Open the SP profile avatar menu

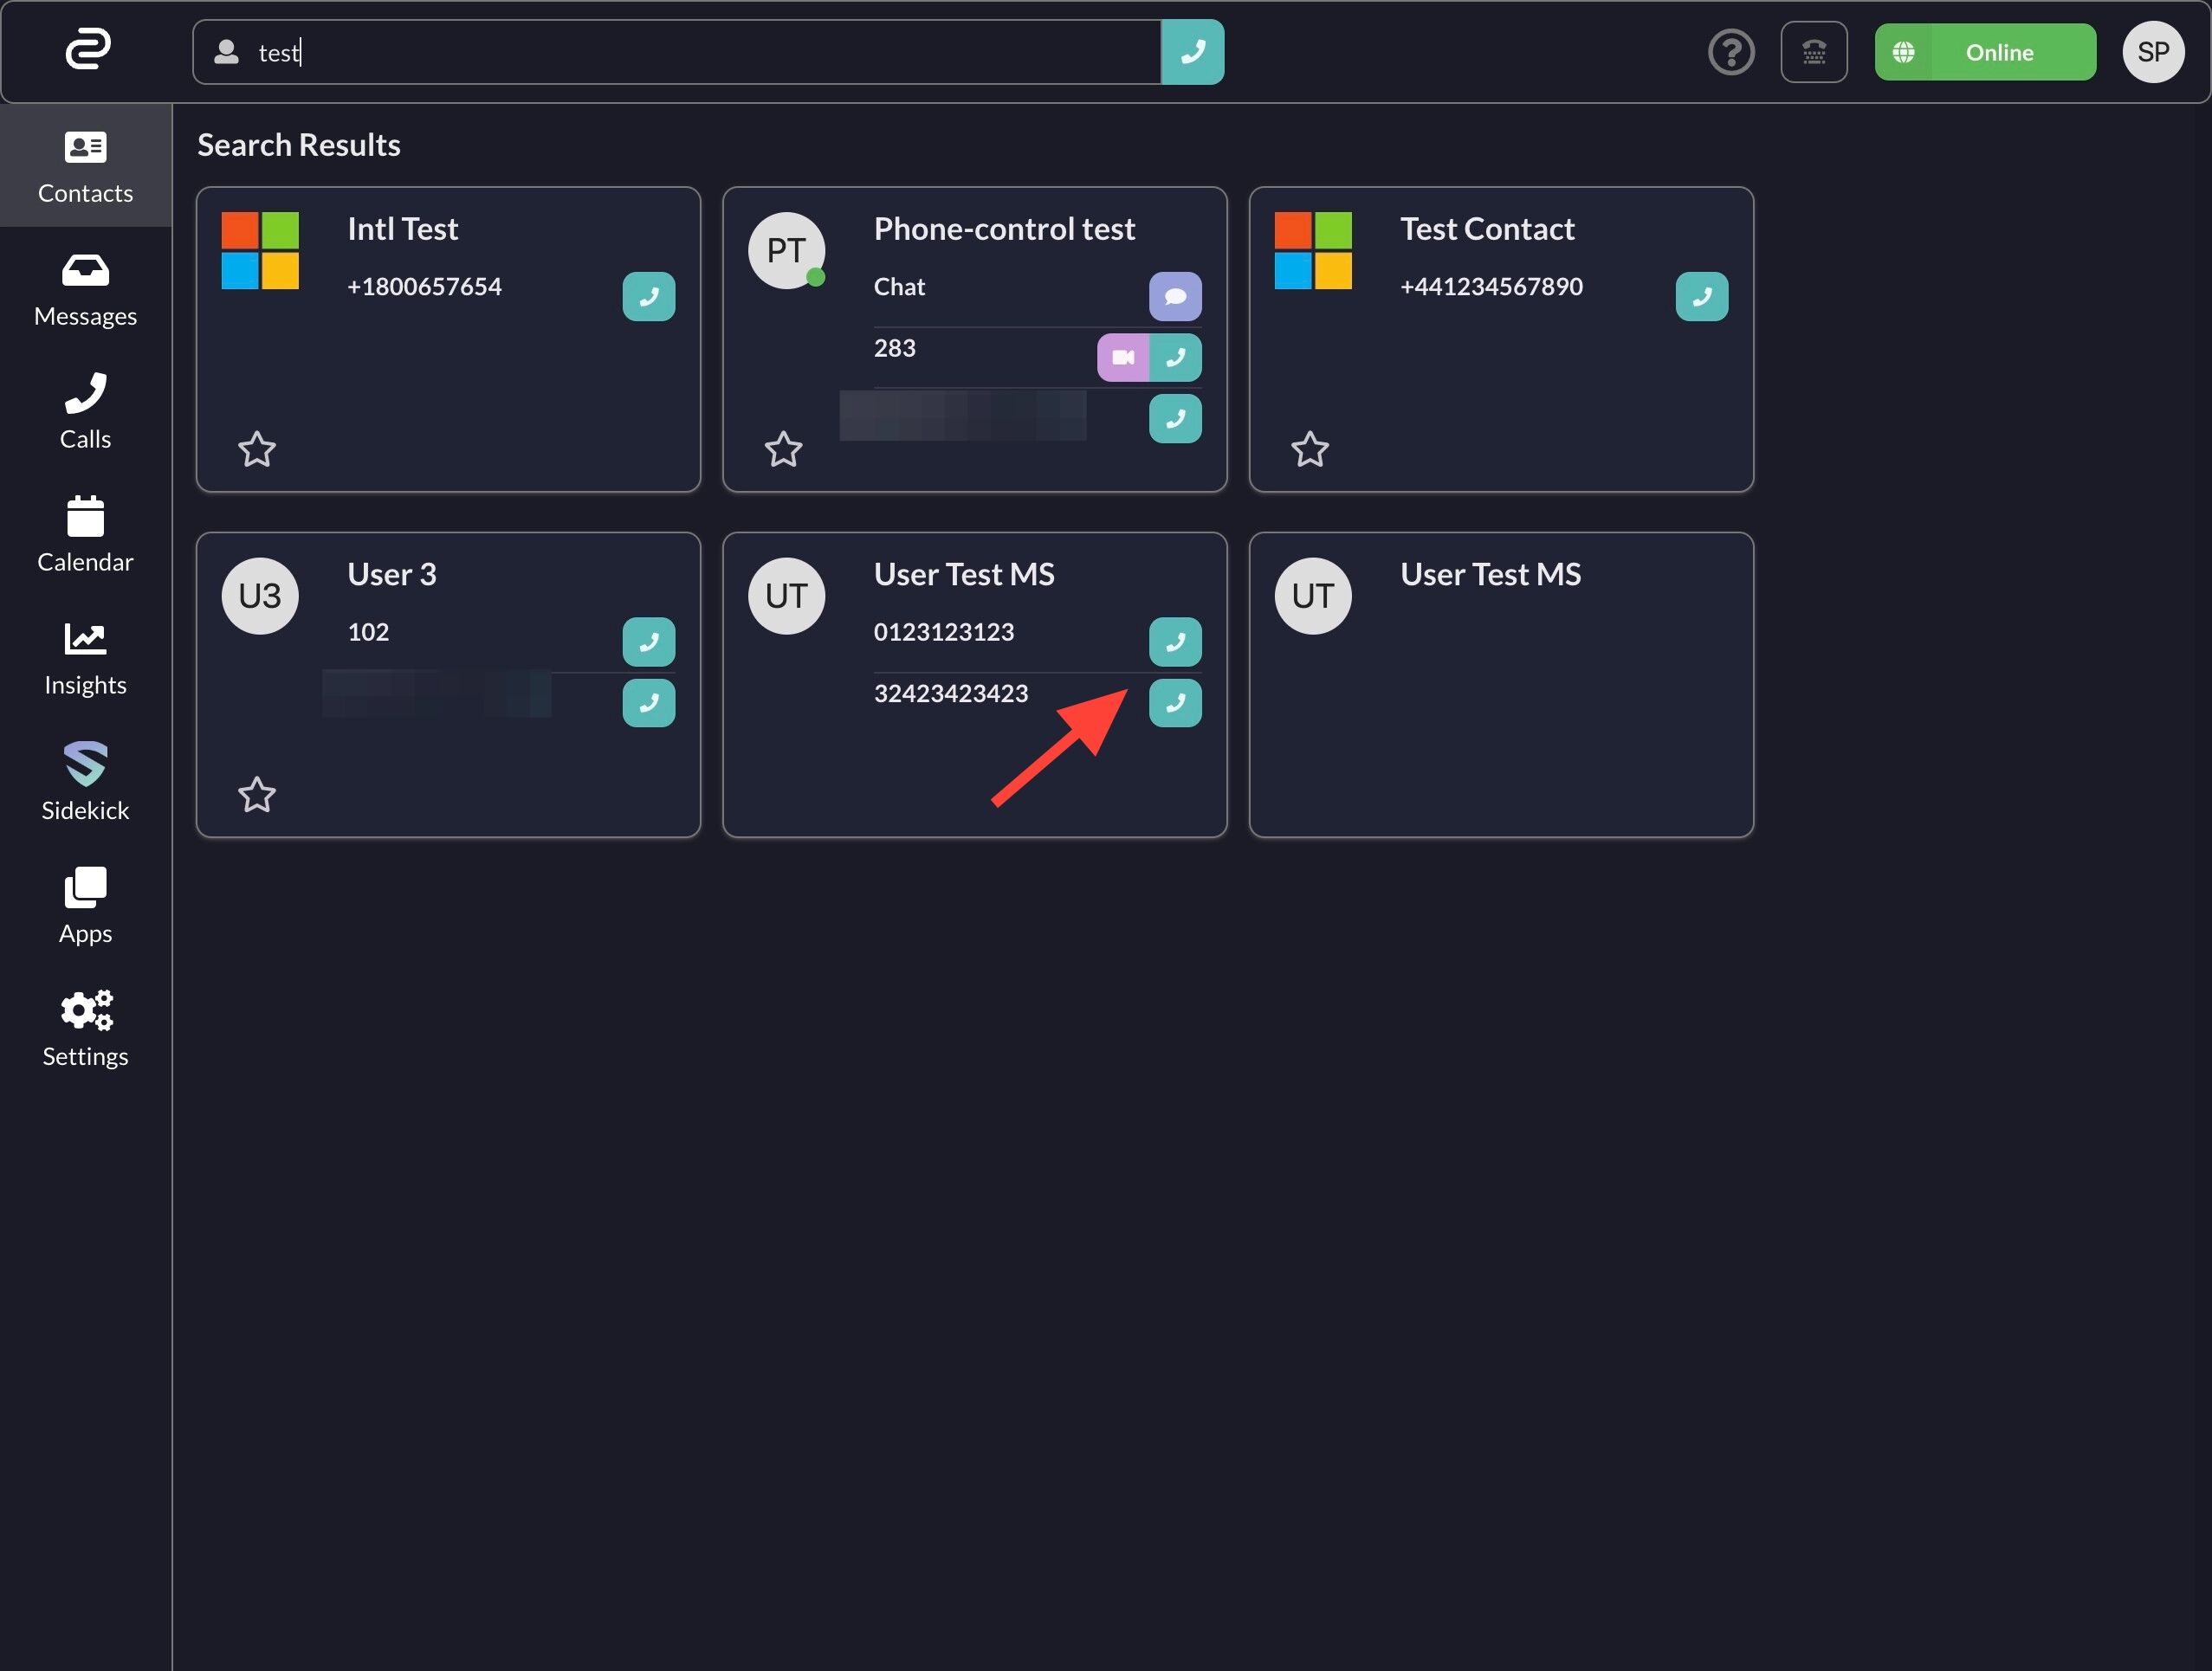pos(2152,53)
